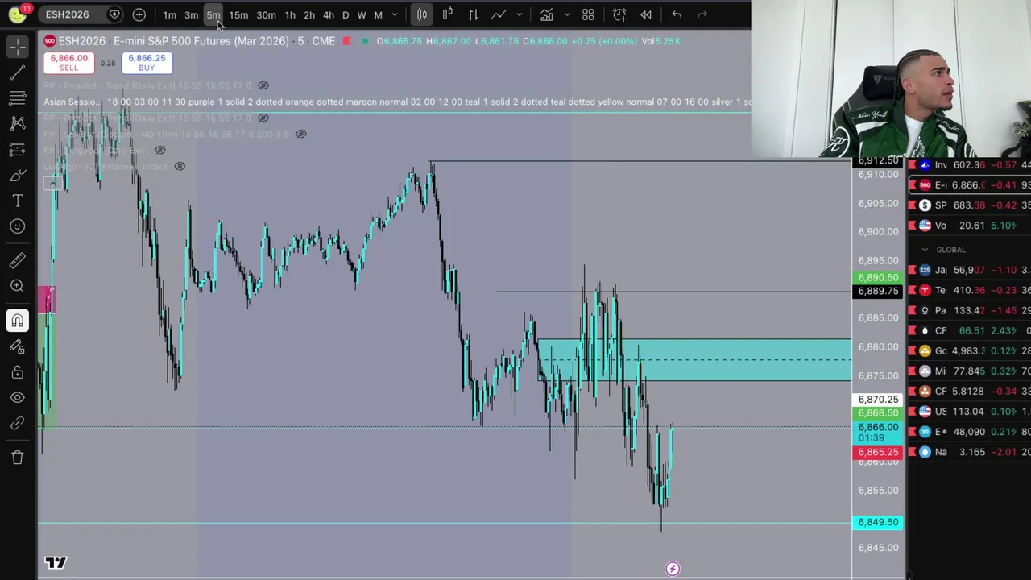Screen dimensions: 1031x580
Task: Expand the chart style options dropdown
Action: tap(519, 14)
